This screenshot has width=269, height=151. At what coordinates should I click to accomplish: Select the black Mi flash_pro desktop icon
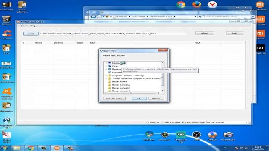pos(260,49)
